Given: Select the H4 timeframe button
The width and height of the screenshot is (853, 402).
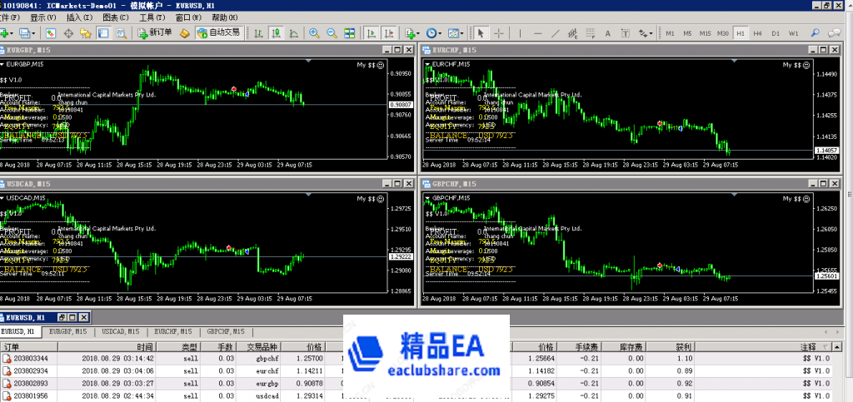Looking at the screenshot, I should tap(757, 33).
